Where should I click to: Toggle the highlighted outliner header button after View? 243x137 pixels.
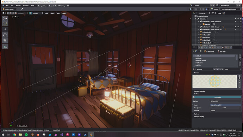point(224,13)
